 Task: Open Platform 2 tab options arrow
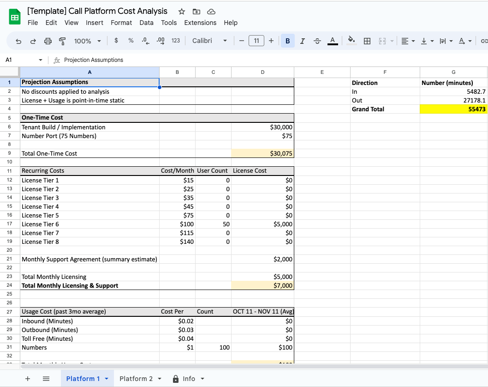click(160, 379)
